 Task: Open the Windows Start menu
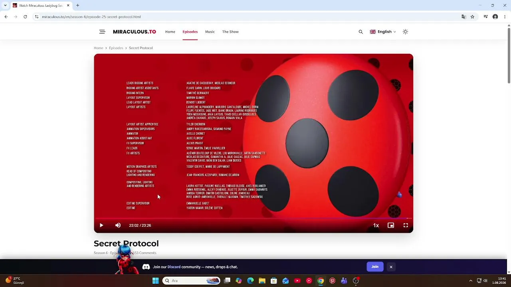coord(155,281)
